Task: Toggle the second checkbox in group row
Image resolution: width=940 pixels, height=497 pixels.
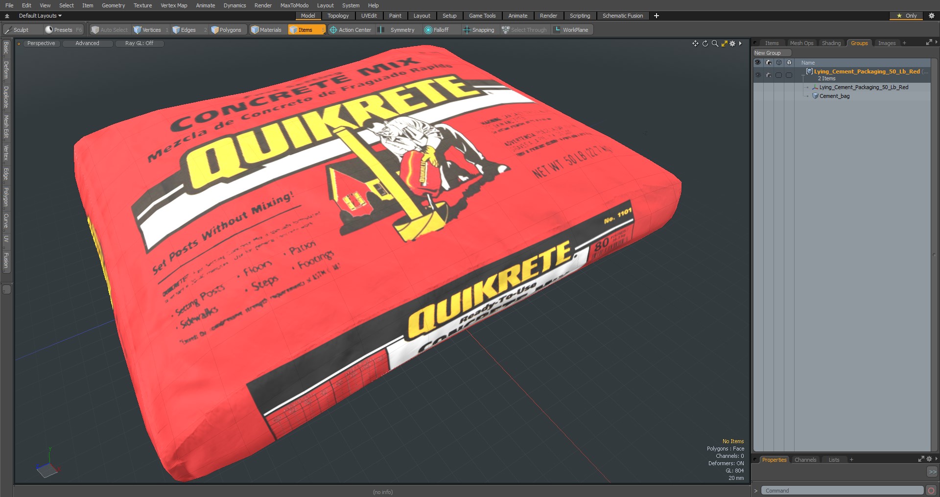Action: point(789,75)
